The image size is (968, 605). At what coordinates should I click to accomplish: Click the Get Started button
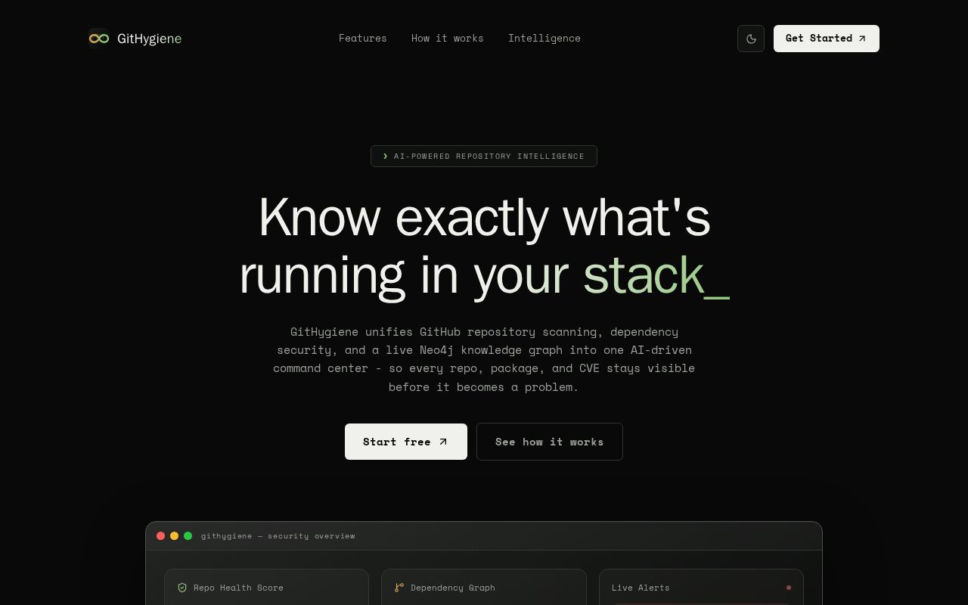[x=827, y=39]
